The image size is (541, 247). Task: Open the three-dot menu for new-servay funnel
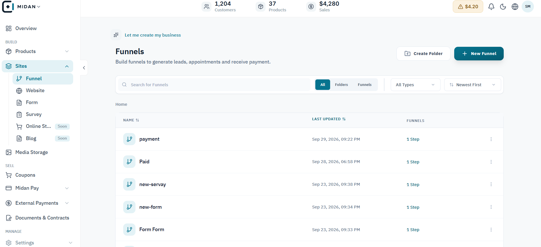[x=491, y=184]
